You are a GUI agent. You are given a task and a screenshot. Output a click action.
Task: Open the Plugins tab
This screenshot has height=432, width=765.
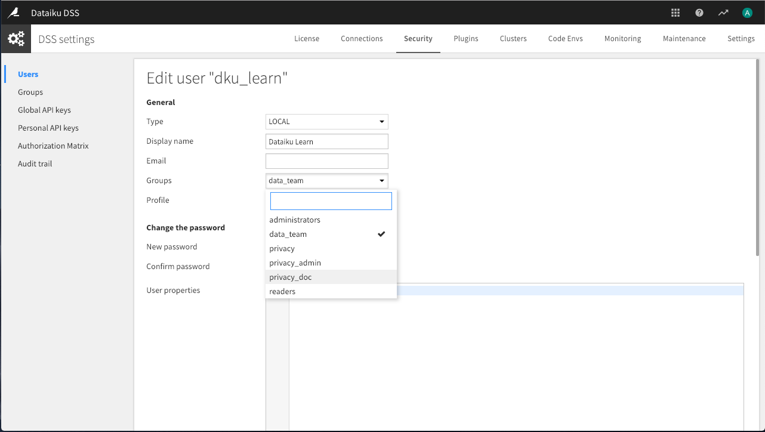pyautogui.click(x=466, y=39)
